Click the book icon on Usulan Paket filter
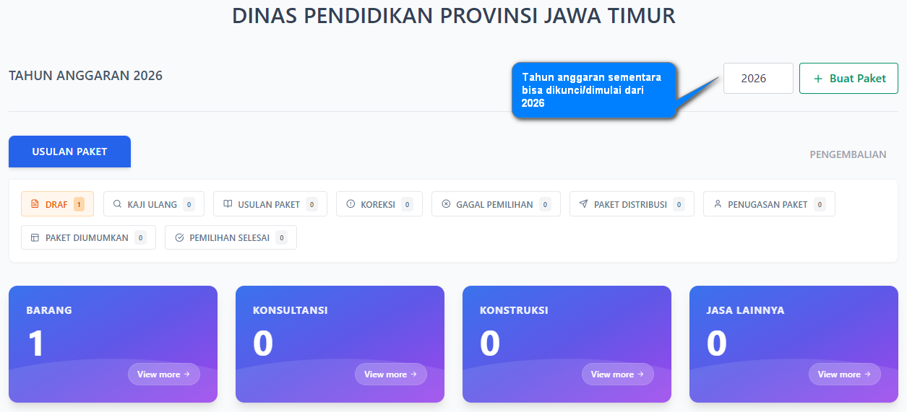Viewport: 907px width, 412px height. click(x=228, y=204)
